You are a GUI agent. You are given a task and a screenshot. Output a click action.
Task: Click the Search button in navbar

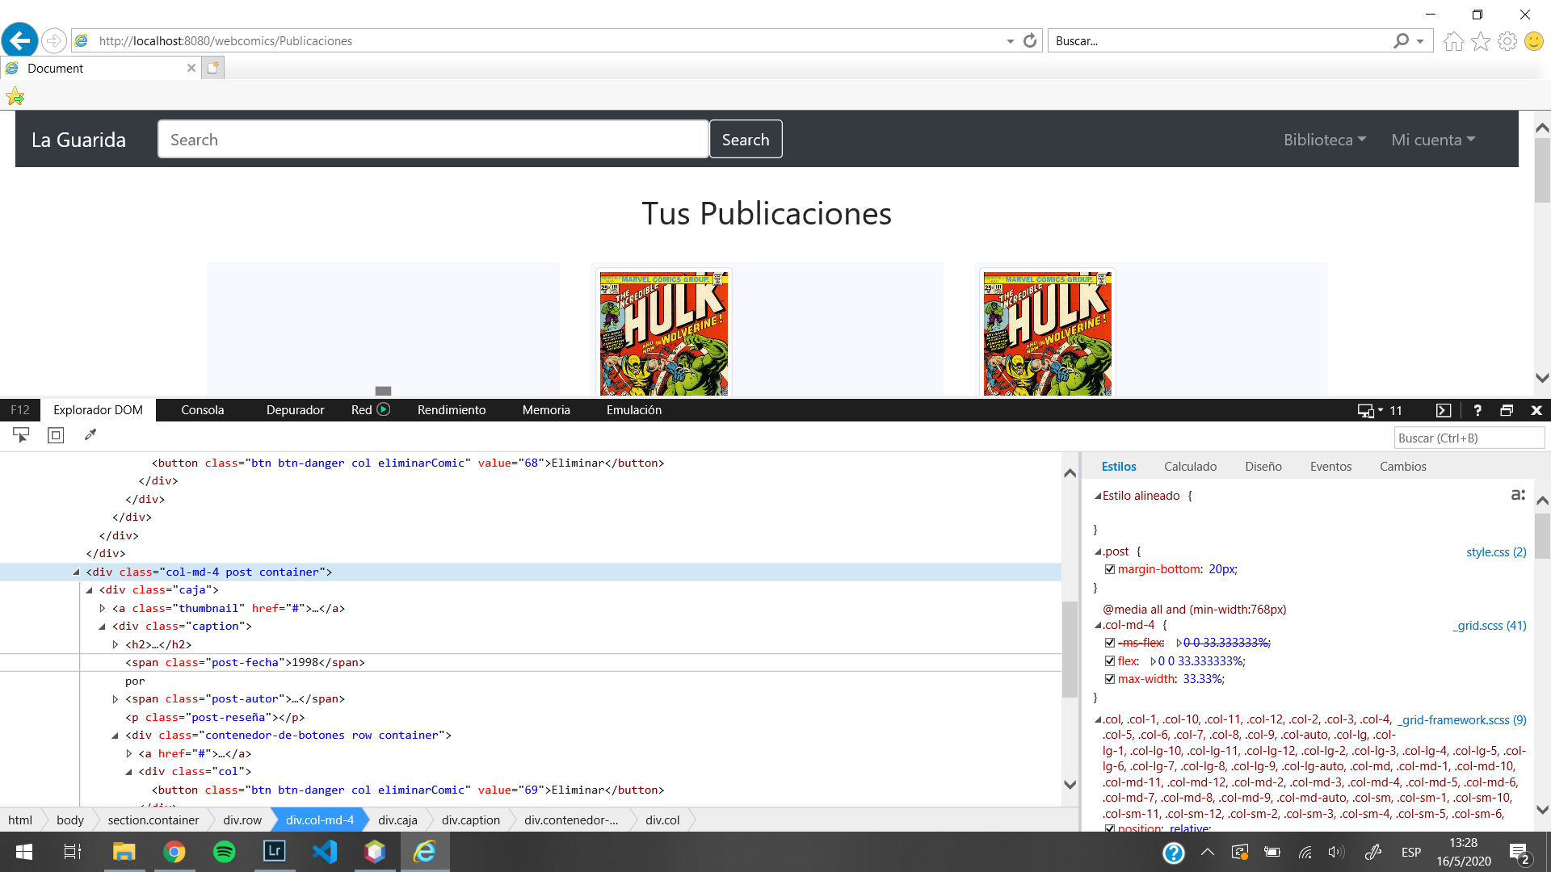[x=746, y=140]
